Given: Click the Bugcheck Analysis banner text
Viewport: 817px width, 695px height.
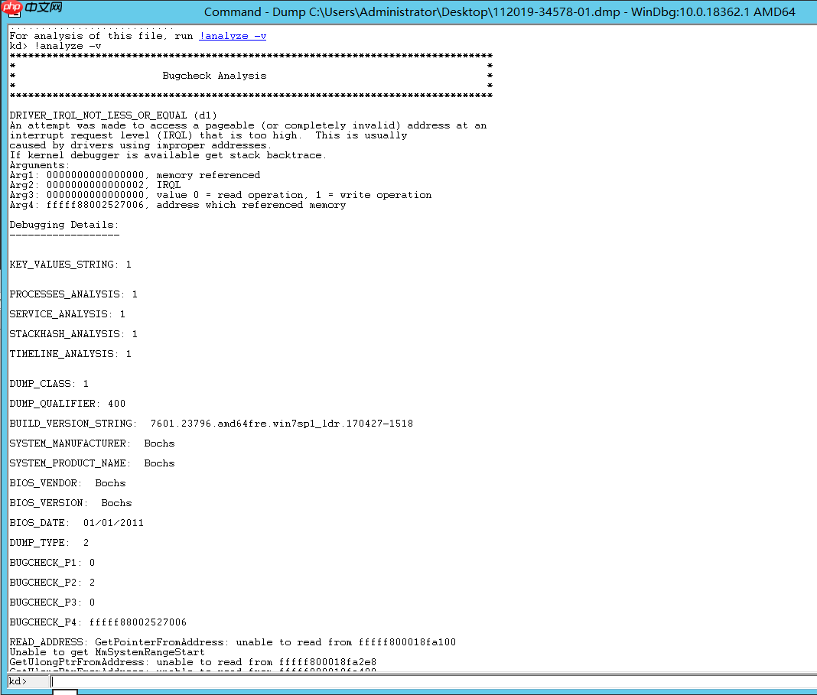Looking at the screenshot, I should (x=215, y=75).
